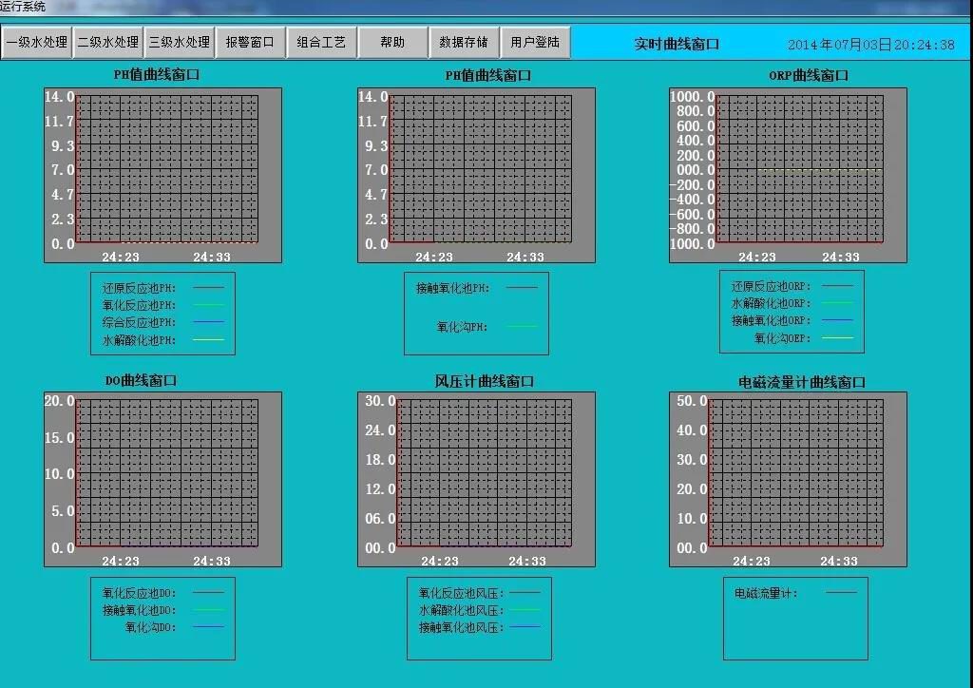Click the 帮助 Help button
The width and height of the screenshot is (973, 688).
tap(391, 42)
